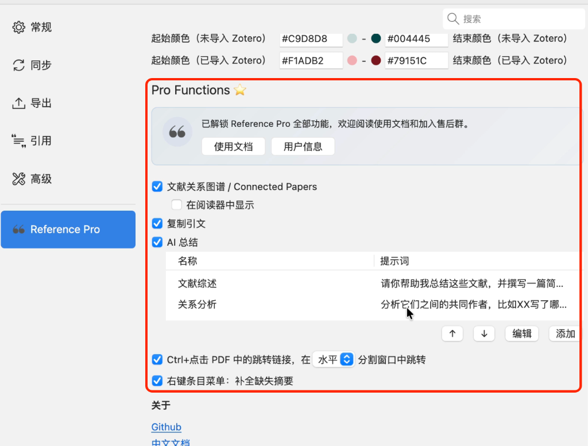
Task: Click the cite lines icon beside 引用
Action: pyautogui.click(x=18, y=141)
